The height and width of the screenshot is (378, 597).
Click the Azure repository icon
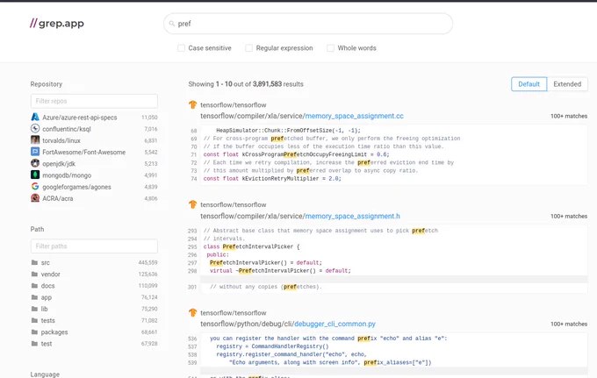(x=35, y=118)
